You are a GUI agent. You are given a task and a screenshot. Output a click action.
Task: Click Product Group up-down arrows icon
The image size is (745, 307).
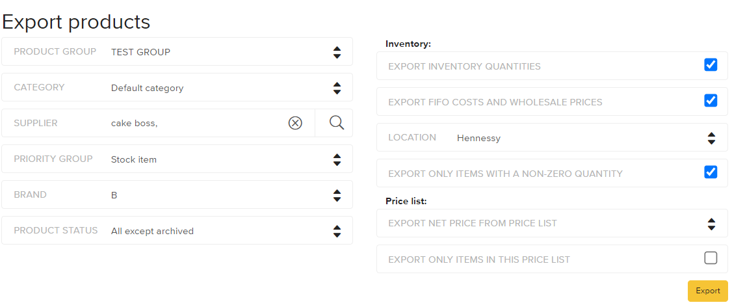pos(337,52)
